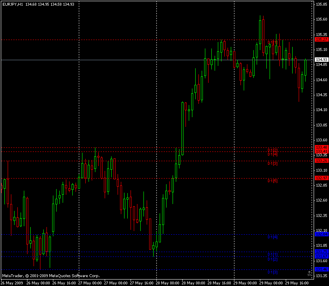Viewport: 329px width, 286px height.
Task: Click the 29 May 16:00 time label
Action: [x=297, y=283]
